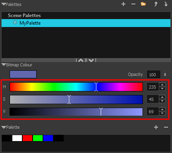Increase Value with up stepper arrow
Viewport: 172px width, 153px height.
pos(162,109)
